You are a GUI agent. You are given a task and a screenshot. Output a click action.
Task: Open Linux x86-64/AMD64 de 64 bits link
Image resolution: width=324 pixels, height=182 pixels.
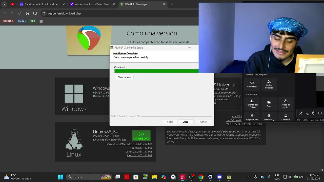click(x=129, y=144)
